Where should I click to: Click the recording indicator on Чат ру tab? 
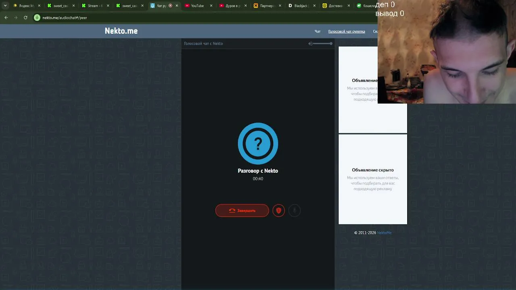tap(170, 6)
